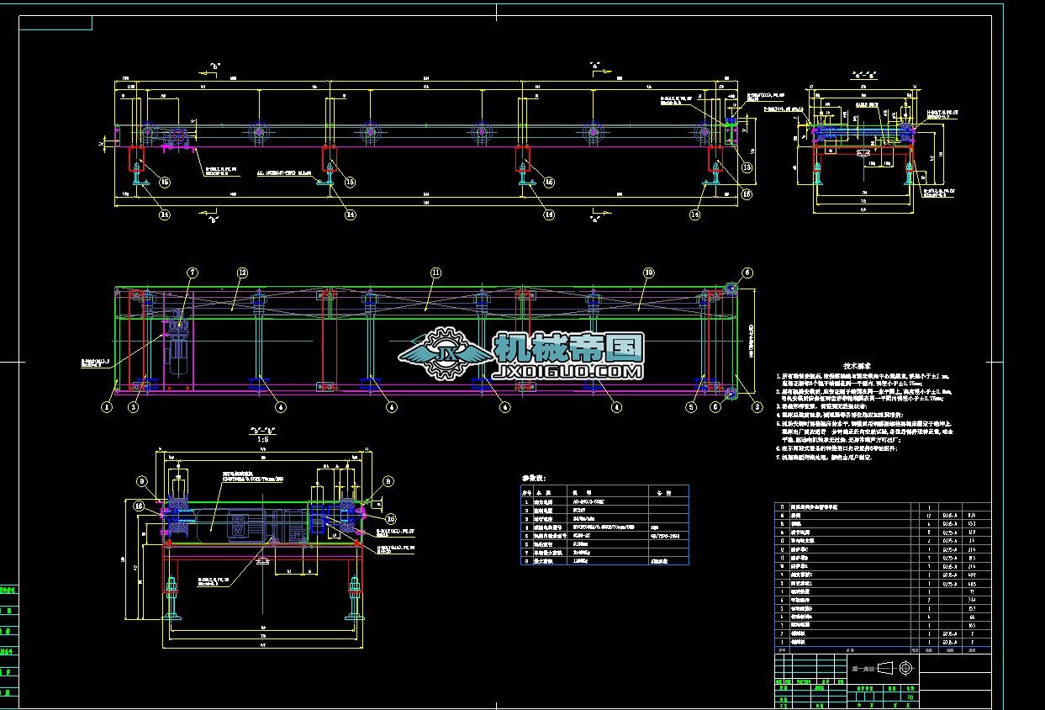Select part balloon number 7

point(192,273)
